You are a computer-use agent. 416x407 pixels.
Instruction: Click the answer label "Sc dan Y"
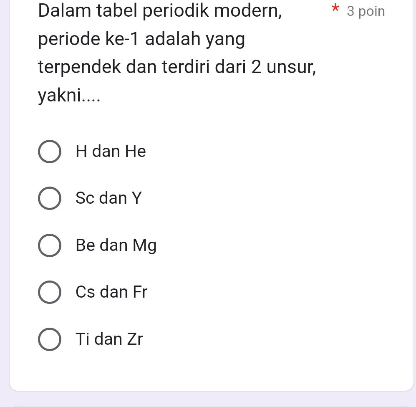point(108,198)
